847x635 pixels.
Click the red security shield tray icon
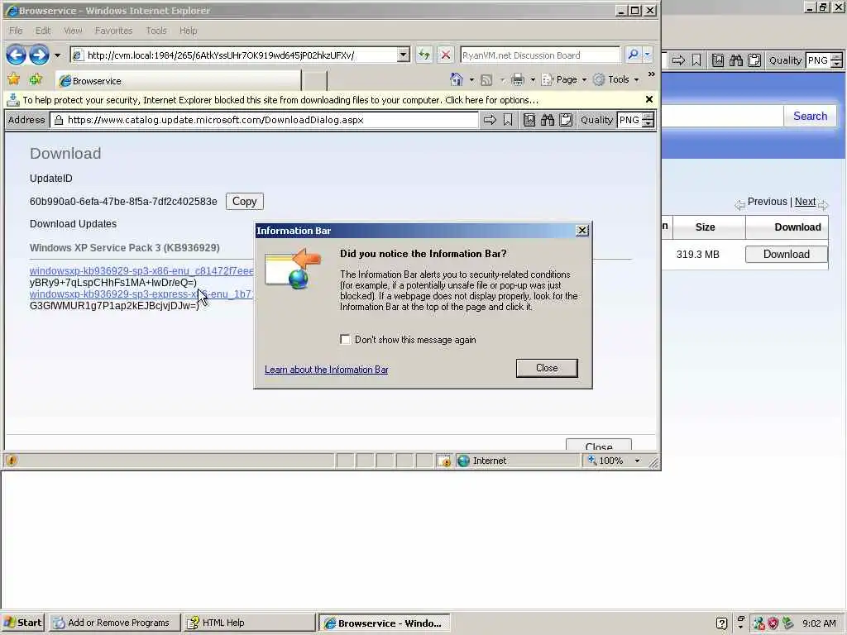pyautogui.click(x=773, y=623)
